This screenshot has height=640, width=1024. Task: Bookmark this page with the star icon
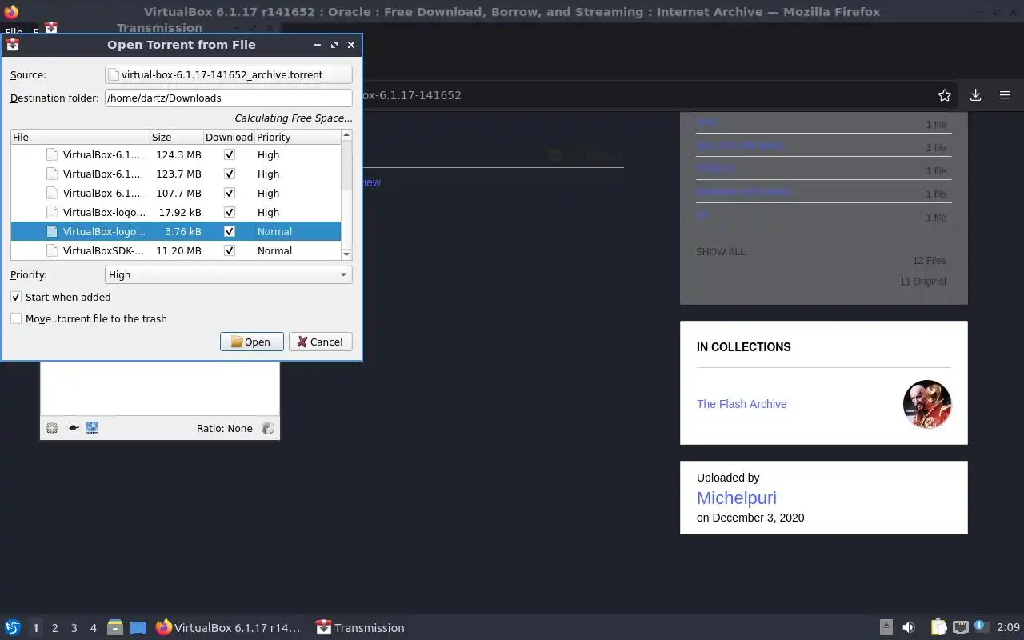click(x=945, y=95)
